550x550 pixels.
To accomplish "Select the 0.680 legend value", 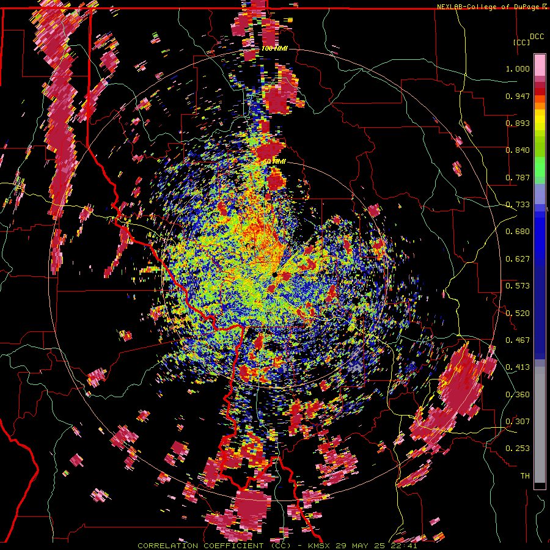I will (x=518, y=232).
